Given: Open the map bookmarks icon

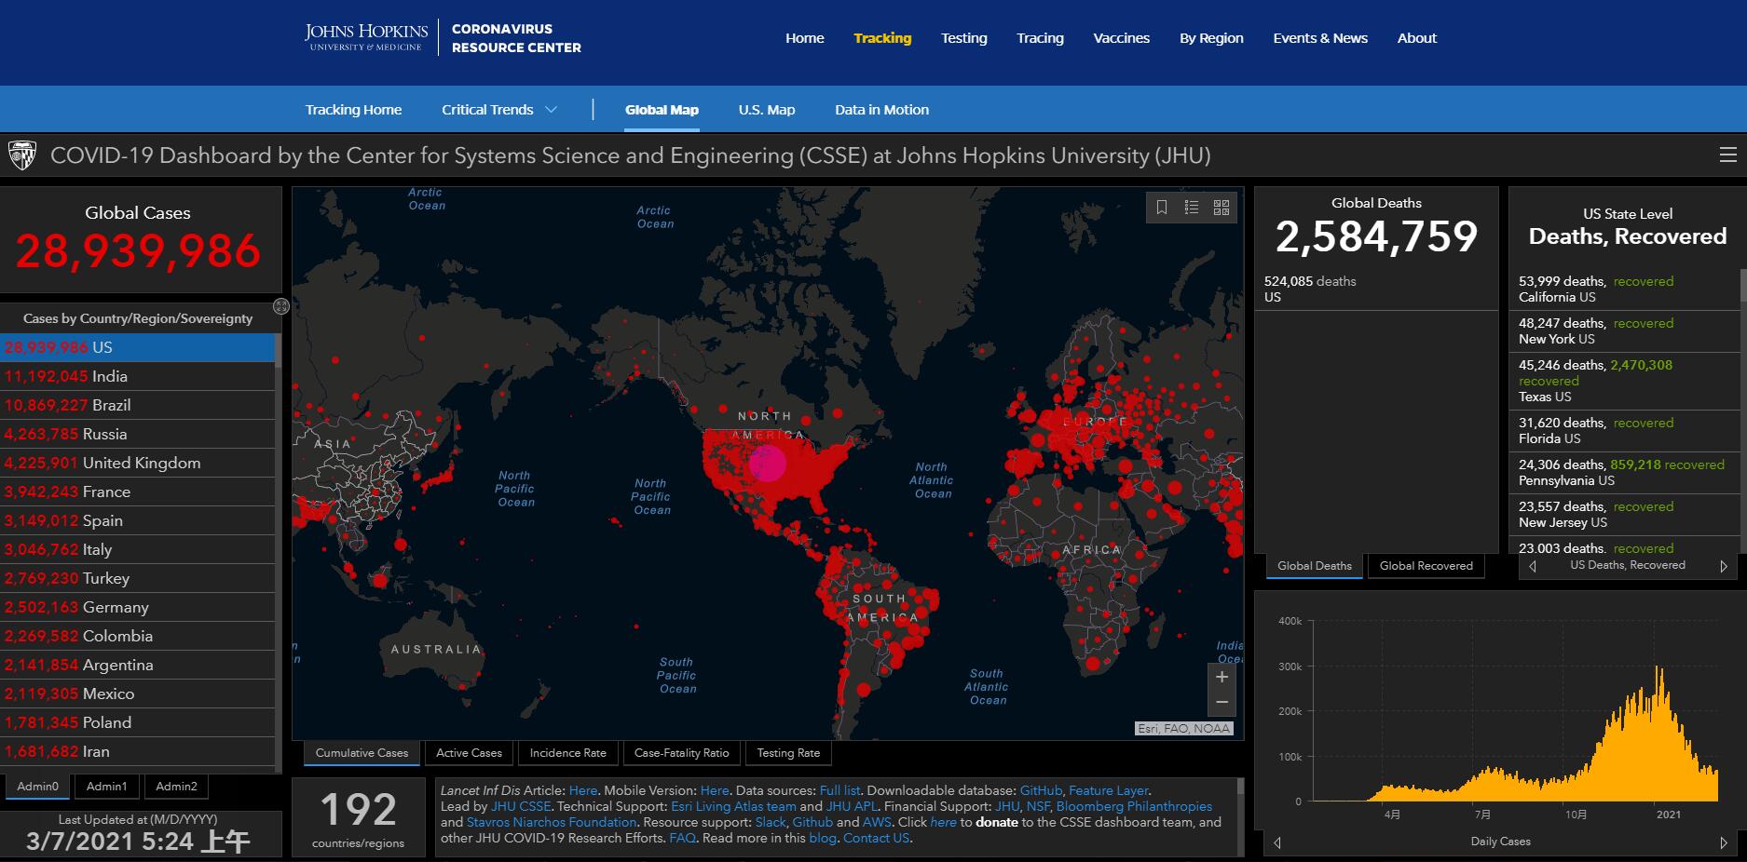Looking at the screenshot, I should pos(1162,208).
